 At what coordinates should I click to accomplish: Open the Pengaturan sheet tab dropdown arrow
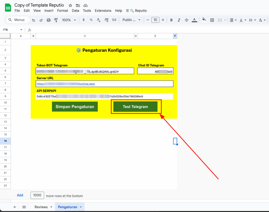pyautogui.click(x=81, y=207)
